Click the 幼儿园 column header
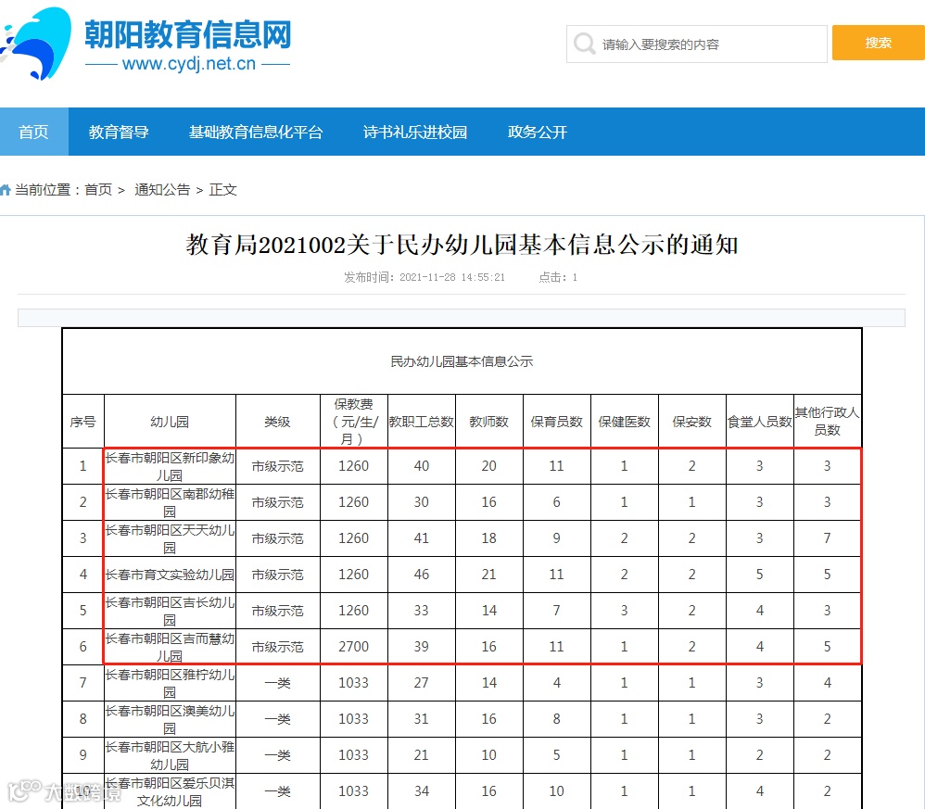This screenshot has width=925, height=809. (x=170, y=422)
